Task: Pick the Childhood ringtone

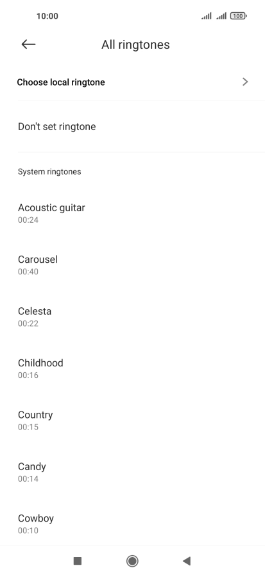Action: [x=132, y=368]
